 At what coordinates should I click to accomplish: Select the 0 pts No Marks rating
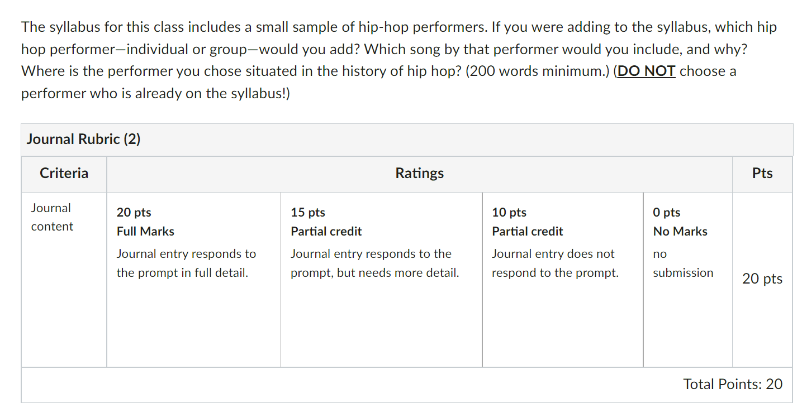(687, 280)
